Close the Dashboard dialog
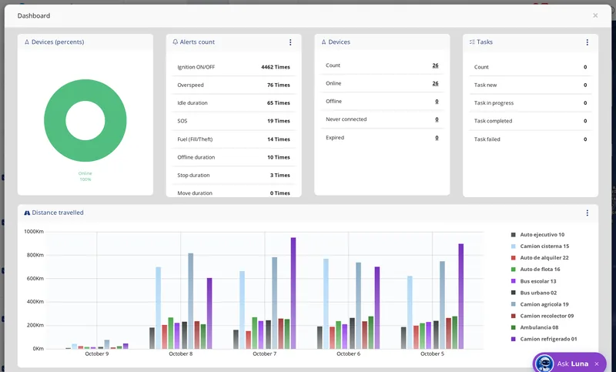Viewport: 616px width, 372px height. (595, 15)
